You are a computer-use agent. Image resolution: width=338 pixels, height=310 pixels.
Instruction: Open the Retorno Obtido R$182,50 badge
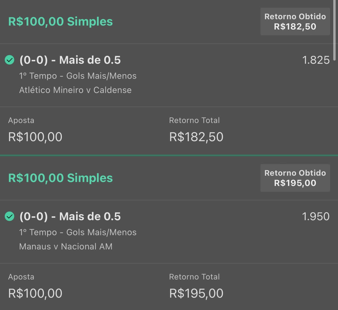(x=295, y=22)
